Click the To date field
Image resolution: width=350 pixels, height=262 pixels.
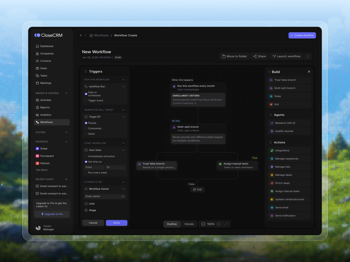[115, 167]
